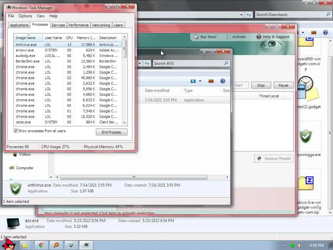This screenshot has height=250, width=333.
Task: Click the Angry Birds start button
Action: tap(8, 244)
